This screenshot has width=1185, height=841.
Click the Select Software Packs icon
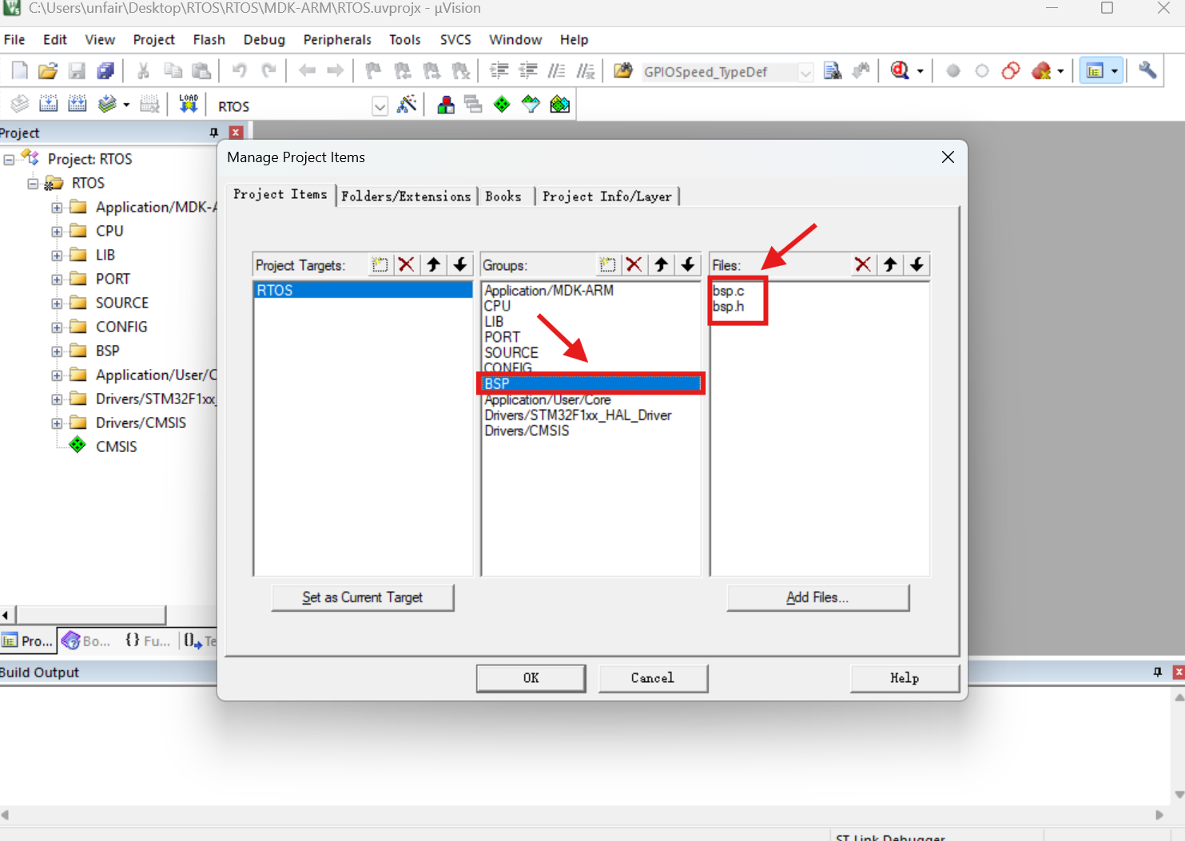[531, 104]
